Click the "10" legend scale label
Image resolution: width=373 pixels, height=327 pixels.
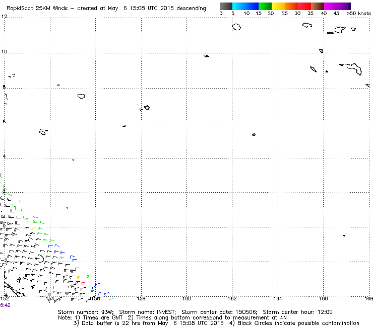tap(246, 14)
